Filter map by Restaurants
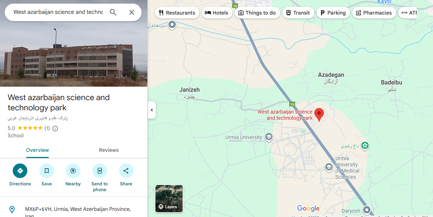This screenshot has width=433, height=217. tap(177, 13)
